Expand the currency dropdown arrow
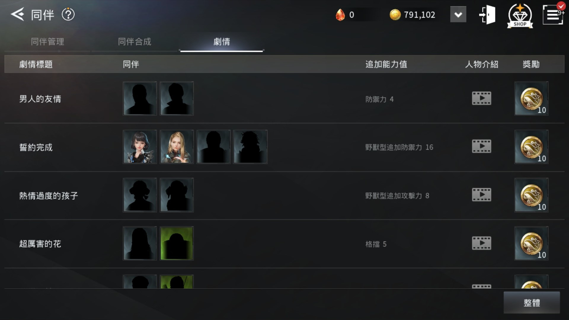Viewport: 569px width, 320px height. 458,15
